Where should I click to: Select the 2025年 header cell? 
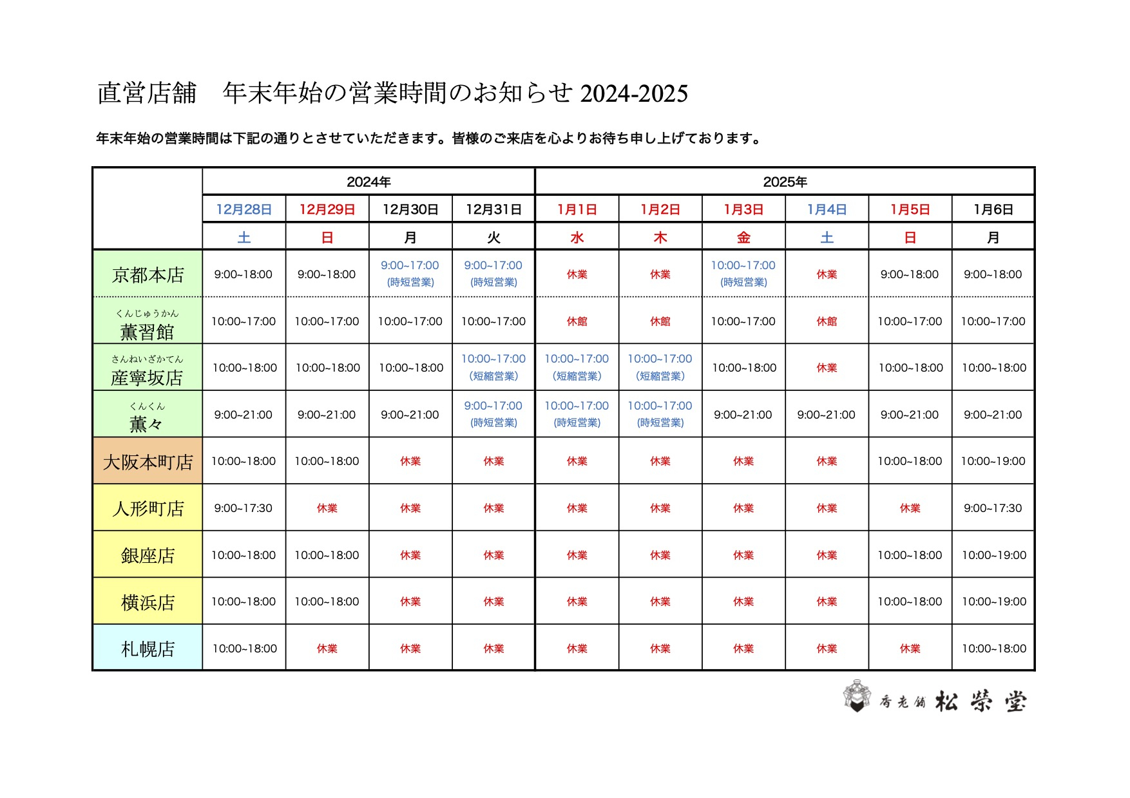tap(785, 182)
